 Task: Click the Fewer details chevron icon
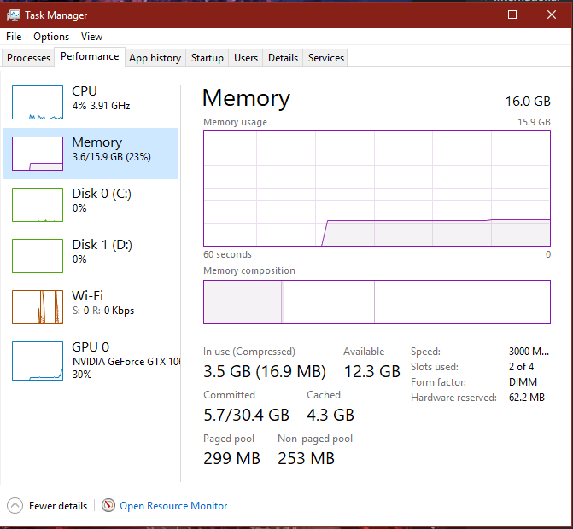[15, 505]
